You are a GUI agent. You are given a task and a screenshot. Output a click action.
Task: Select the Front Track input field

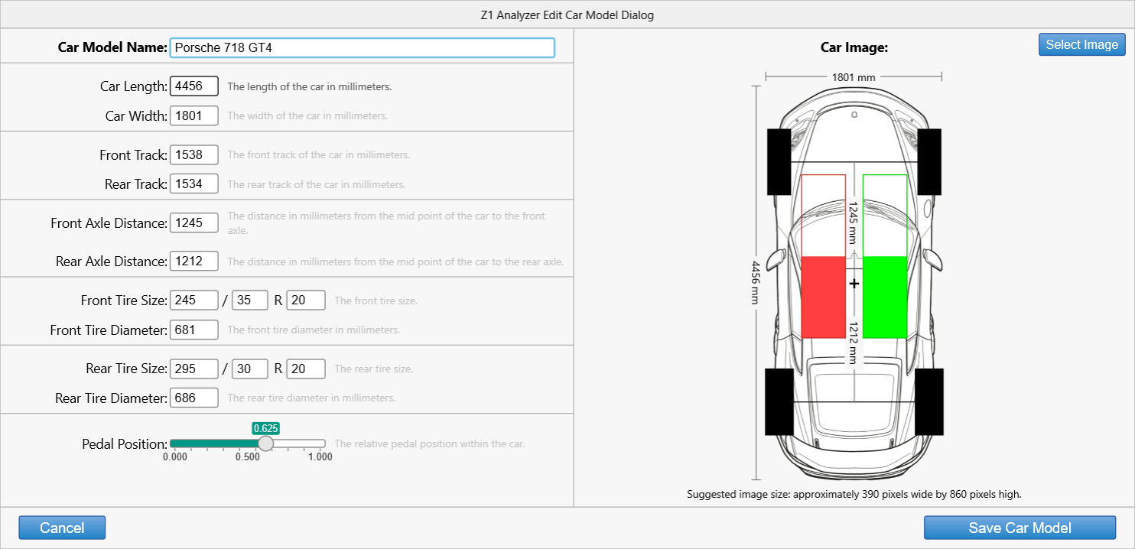point(194,155)
